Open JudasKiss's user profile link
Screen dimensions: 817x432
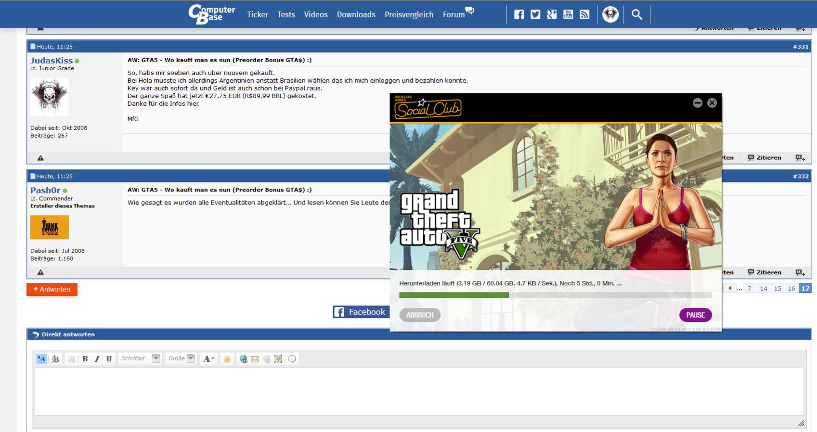(52, 61)
